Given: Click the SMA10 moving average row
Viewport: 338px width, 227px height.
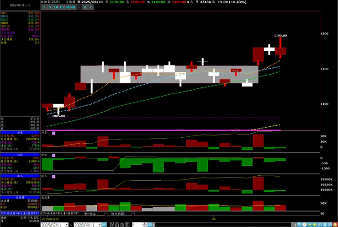Looking at the screenshot, I should click(x=20, y=16).
